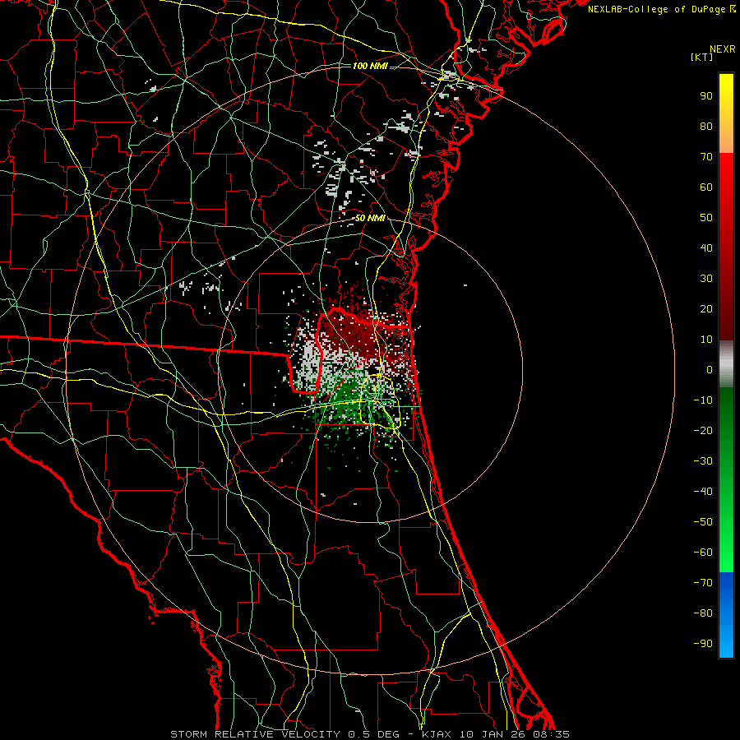
Task: Click the NEXR label above the color scale
Action: pos(722,49)
